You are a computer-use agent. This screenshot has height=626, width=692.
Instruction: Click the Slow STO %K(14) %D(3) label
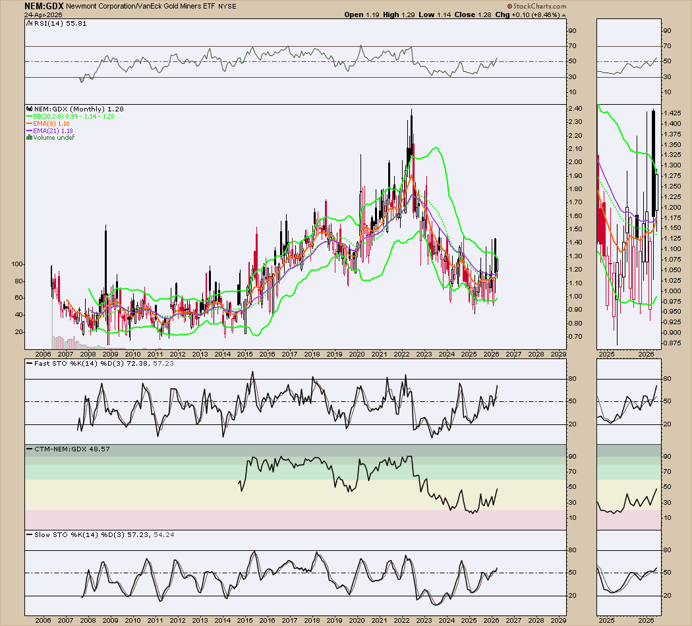(80, 534)
